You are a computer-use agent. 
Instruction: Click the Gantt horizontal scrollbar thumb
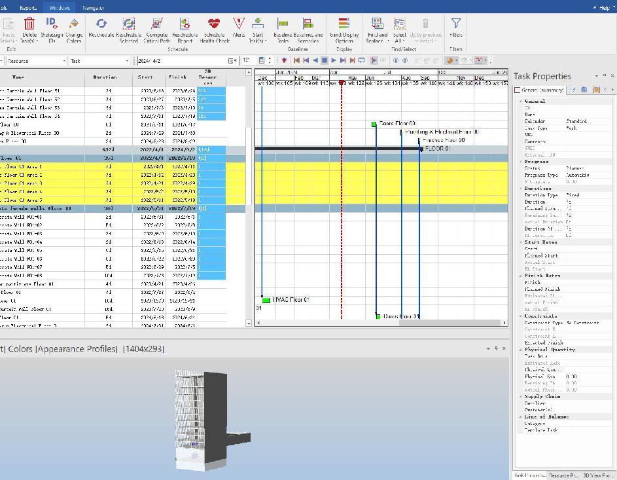click(x=450, y=323)
